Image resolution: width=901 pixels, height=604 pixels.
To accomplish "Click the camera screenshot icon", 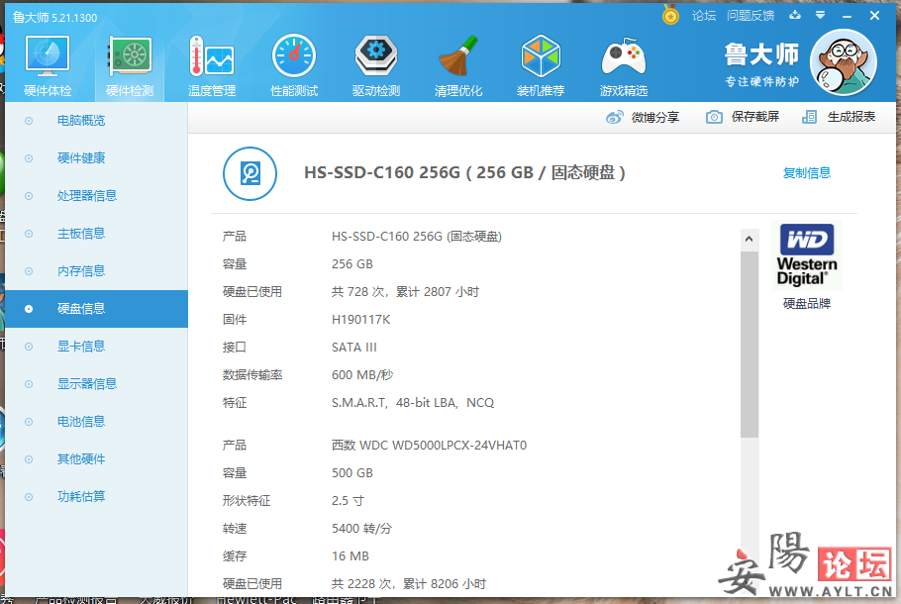I will 714,117.
